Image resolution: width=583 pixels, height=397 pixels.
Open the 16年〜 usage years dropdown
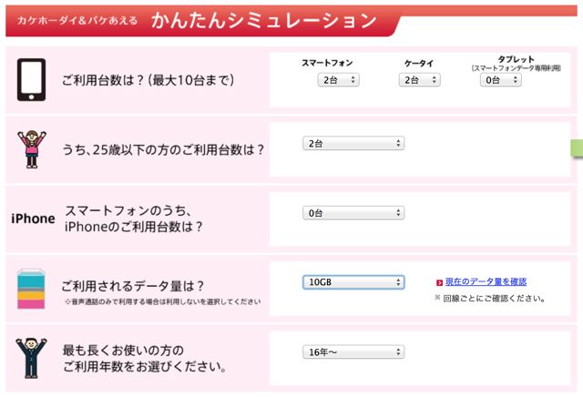(x=353, y=352)
